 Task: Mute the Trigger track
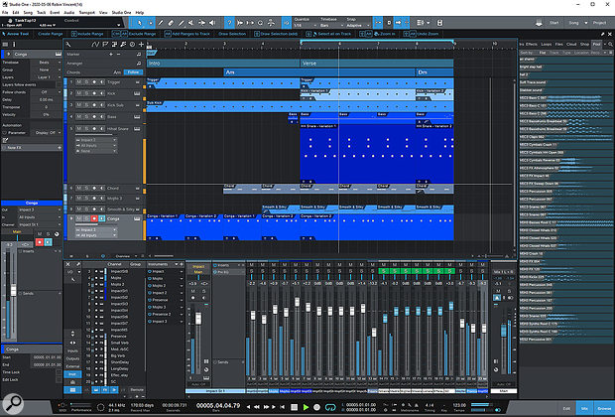tap(78, 82)
